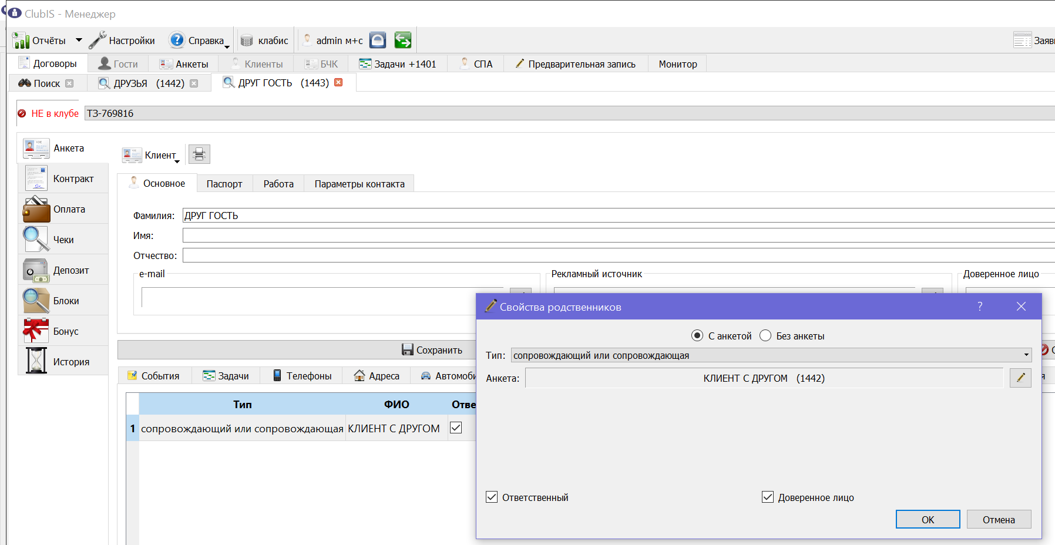Confirm the dialog with OK

click(928, 519)
